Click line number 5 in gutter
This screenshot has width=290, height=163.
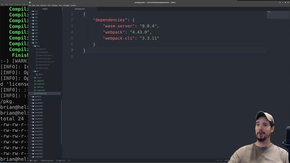click(x=72, y=38)
